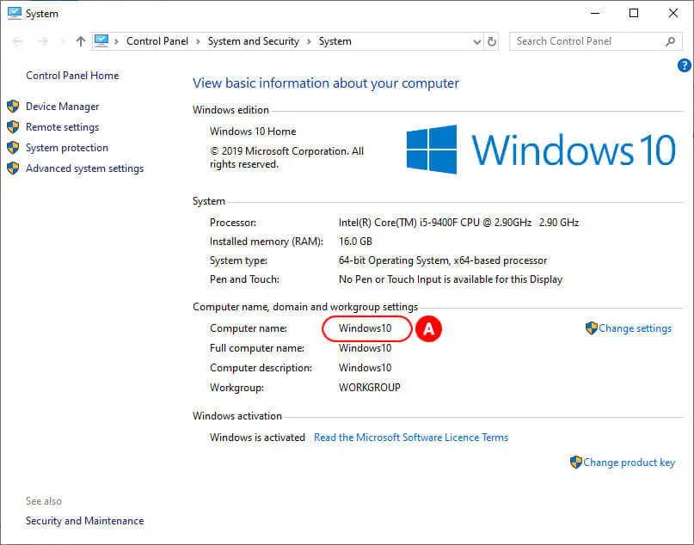Click '64-bit Operating System' system type value

443,260
